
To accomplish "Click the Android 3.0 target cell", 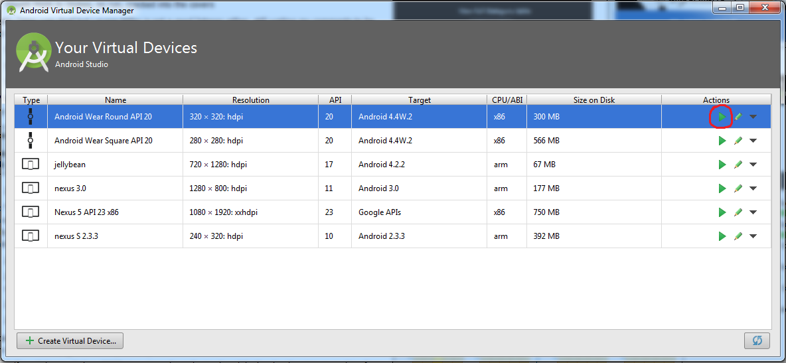I will point(419,188).
